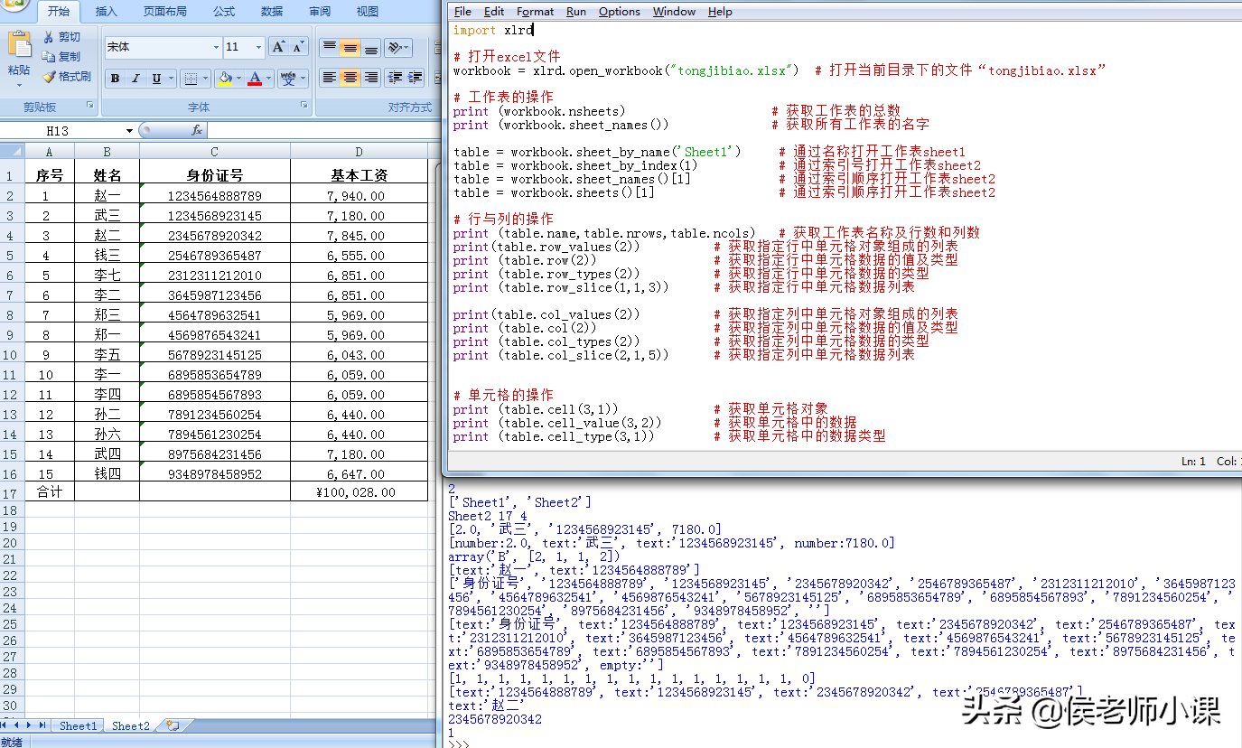The image size is (1242, 748).
Task: Toggle Underline formatting
Action: 156,79
